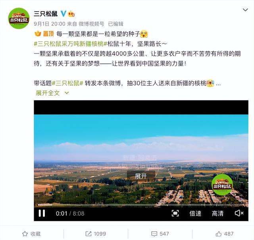This screenshot has height=240, width=254.
Task: Pause the video playback
Action: pos(42,213)
